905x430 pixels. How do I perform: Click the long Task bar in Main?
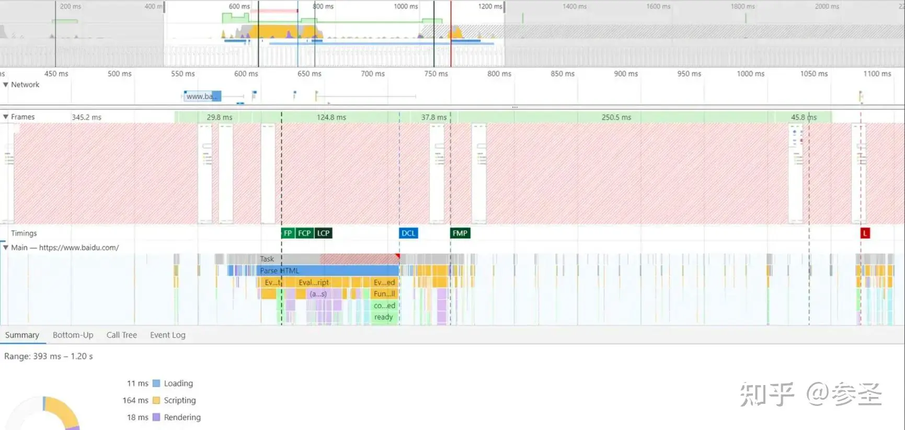coord(329,259)
